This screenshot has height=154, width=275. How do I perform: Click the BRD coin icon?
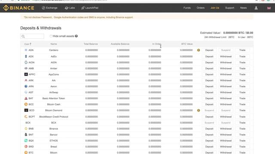pyautogui.click(x=26, y=146)
